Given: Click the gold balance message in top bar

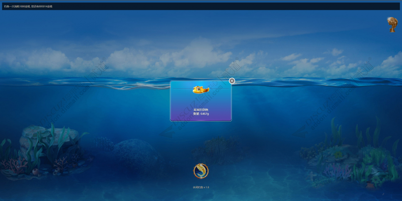Looking at the screenshot, I should (x=28, y=6).
